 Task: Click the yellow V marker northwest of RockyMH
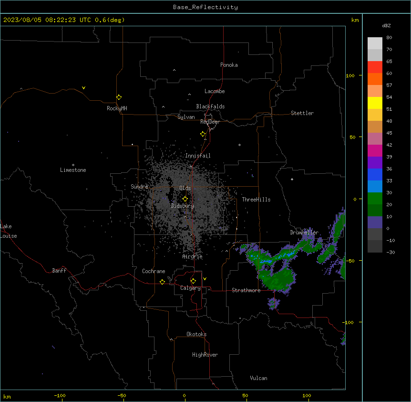tap(83, 88)
